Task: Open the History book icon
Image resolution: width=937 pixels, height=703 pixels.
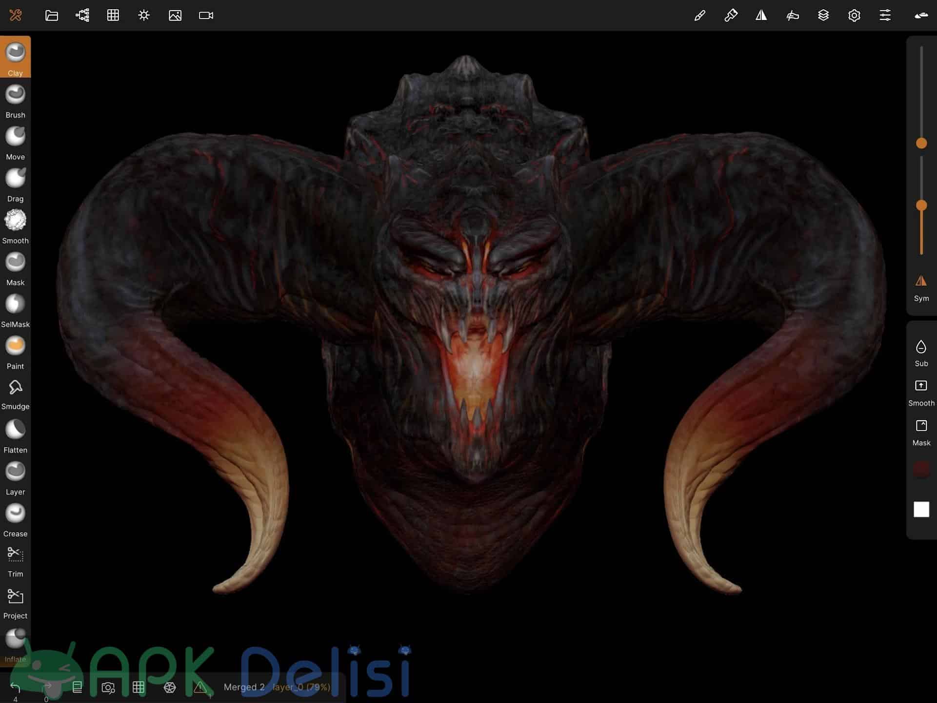Action: [x=77, y=687]
